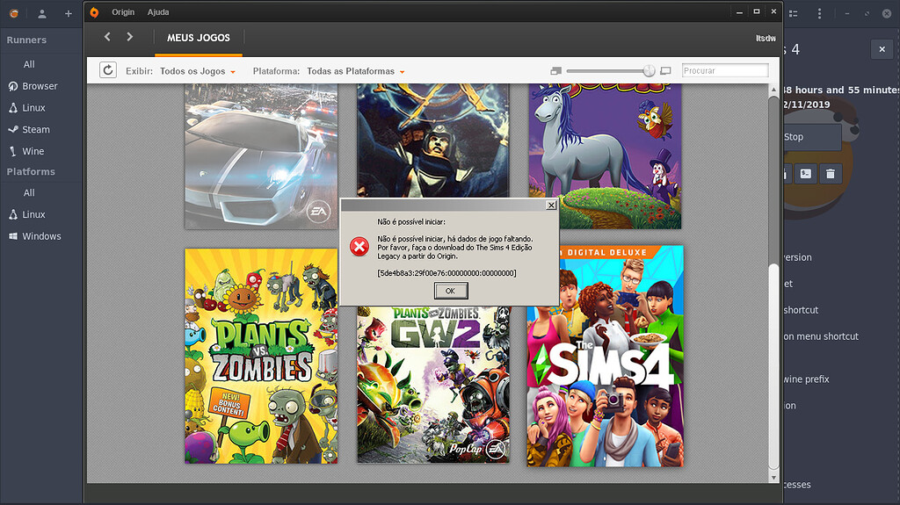Click Lutris add game plus icon
The height and width of the screenshot is (505, 900).
pos(69,14)
